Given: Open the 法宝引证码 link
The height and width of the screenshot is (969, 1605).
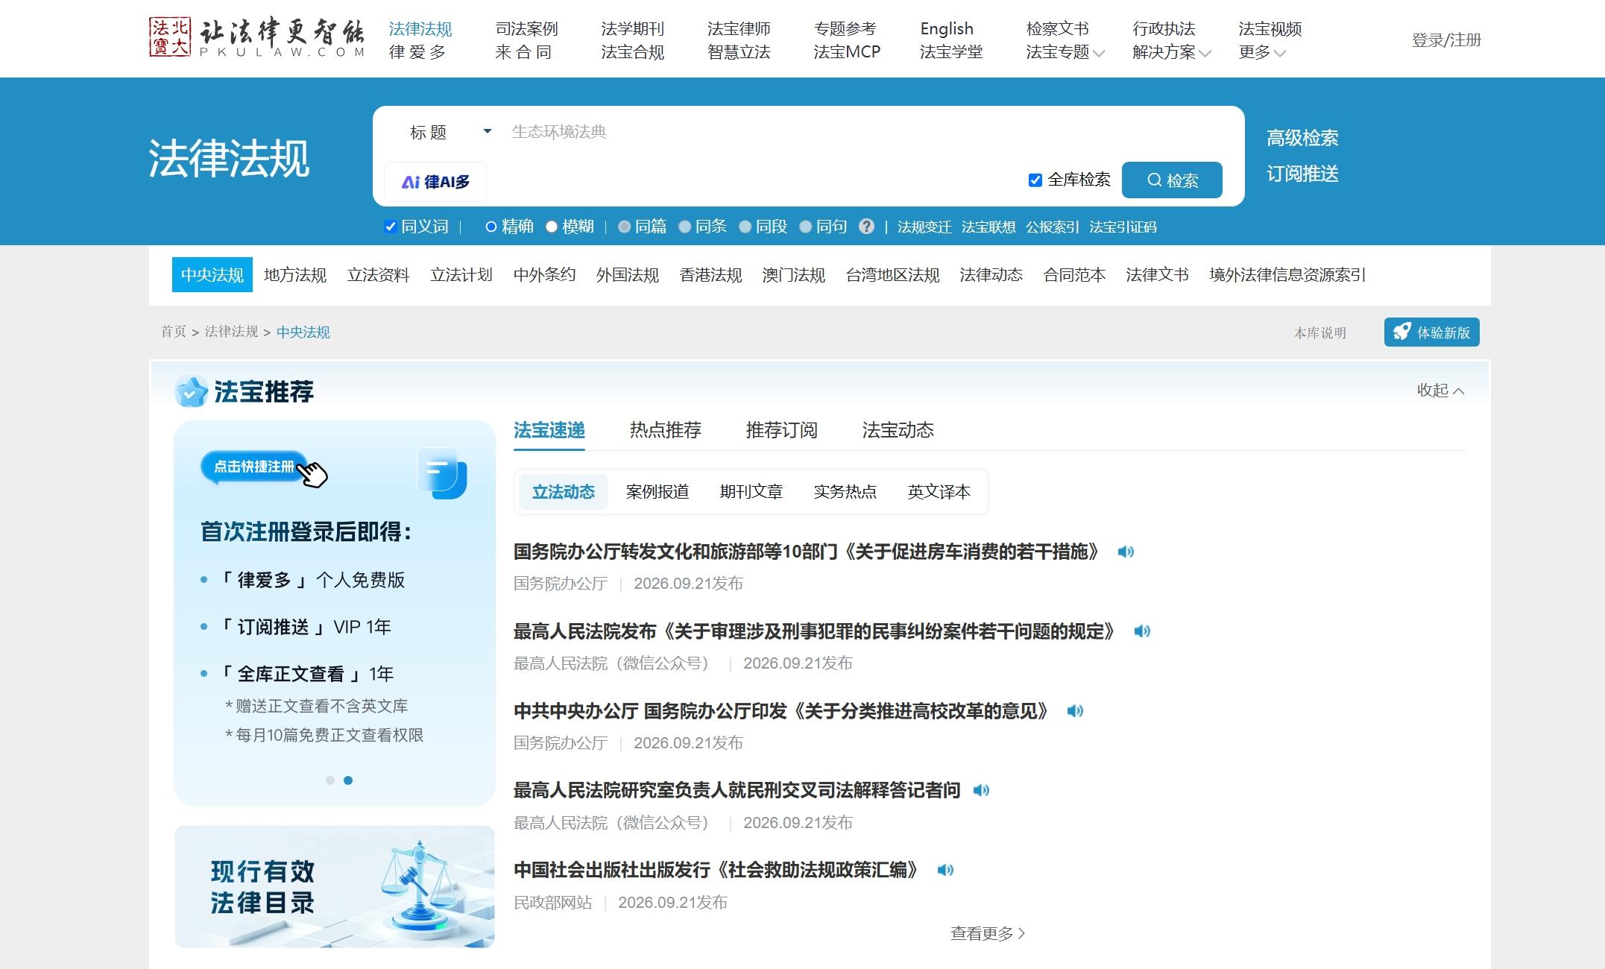Looking at the screenshot, I should point(1123,227).
